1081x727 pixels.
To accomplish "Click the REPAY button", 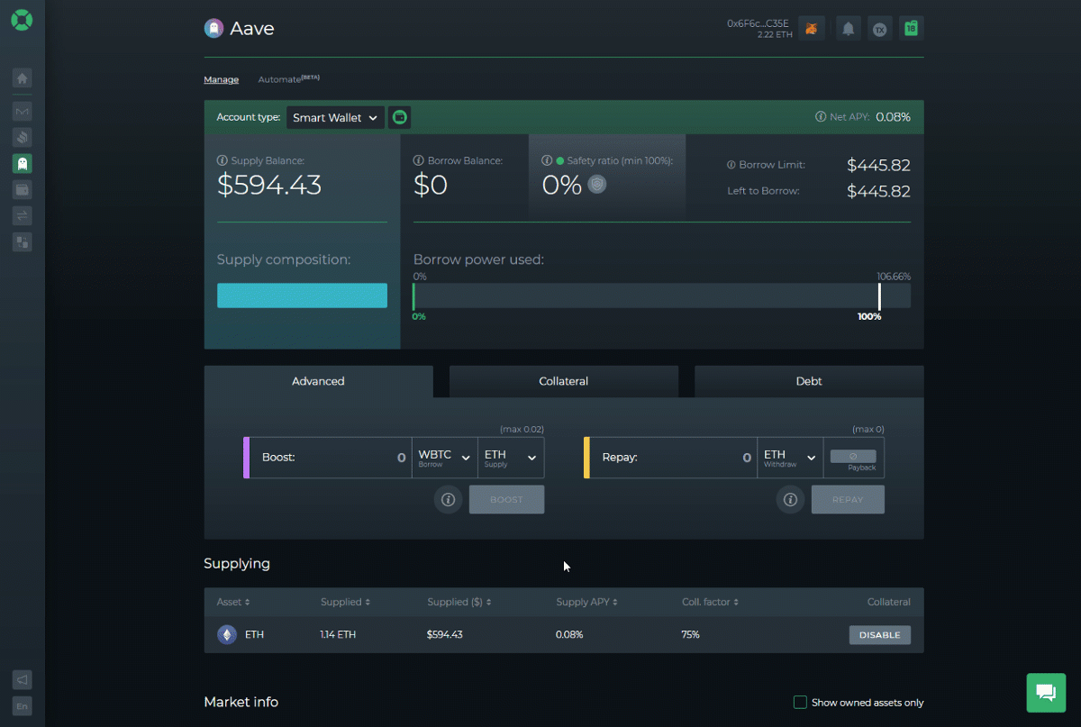I will (848, 499).
